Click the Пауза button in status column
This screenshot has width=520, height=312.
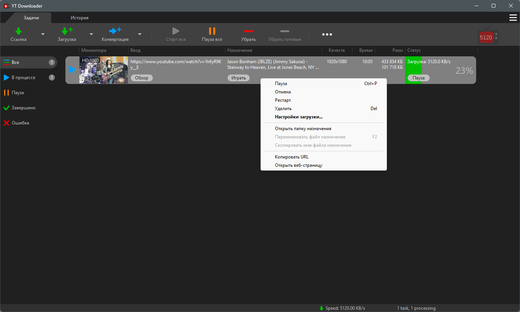click(x=419, y=78)
